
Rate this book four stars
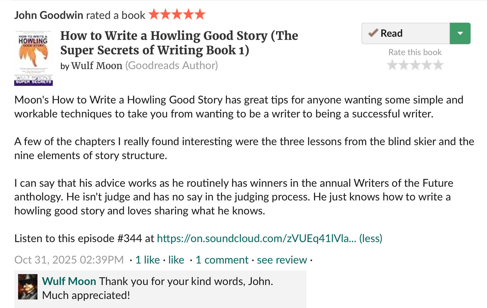[x=427, y=65]
